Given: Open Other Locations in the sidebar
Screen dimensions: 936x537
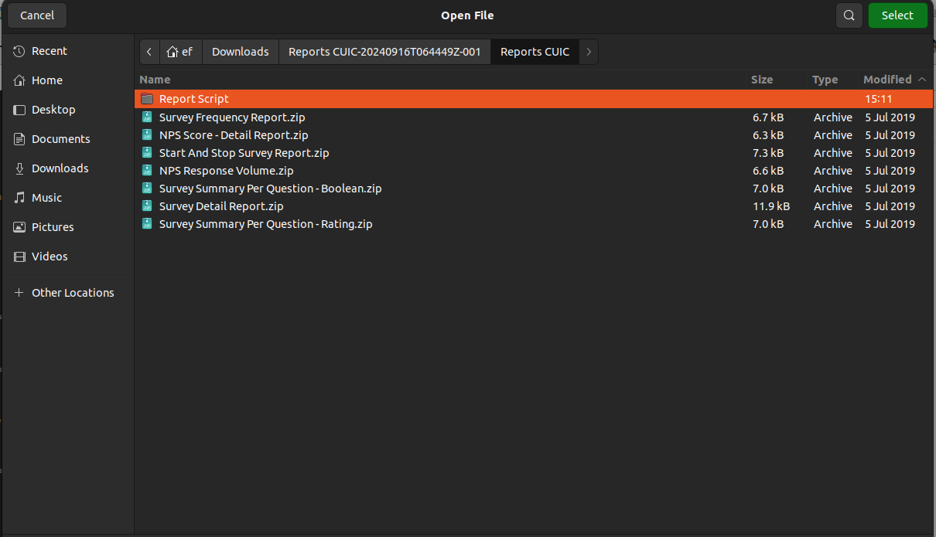Looking at the screenshot, I should pos(72,293).
